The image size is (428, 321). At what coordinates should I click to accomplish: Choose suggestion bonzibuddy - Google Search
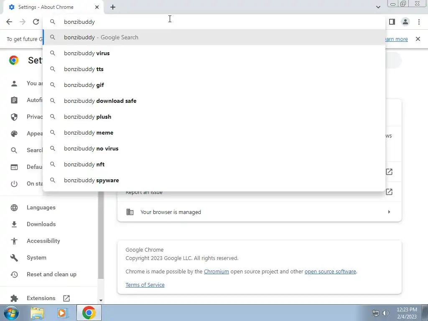(x=214, y=37)
